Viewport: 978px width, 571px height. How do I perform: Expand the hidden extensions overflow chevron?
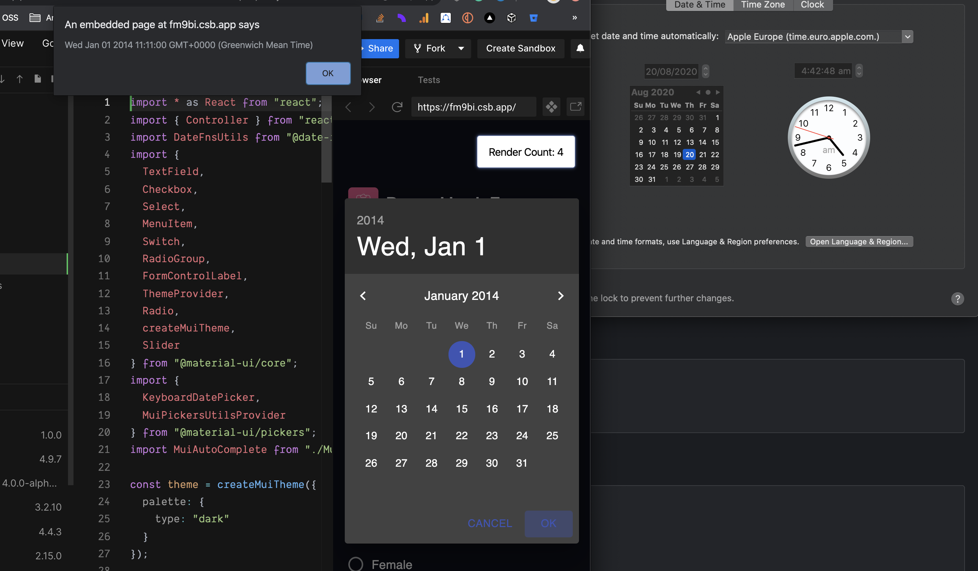pyautogui.click(x=575, y=18)
